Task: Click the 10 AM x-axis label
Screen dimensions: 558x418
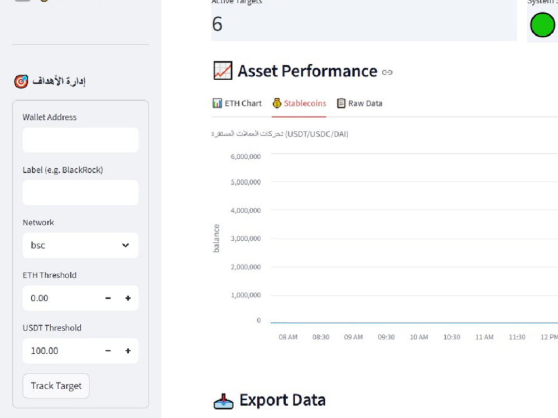Action: [x=419, y=337]
